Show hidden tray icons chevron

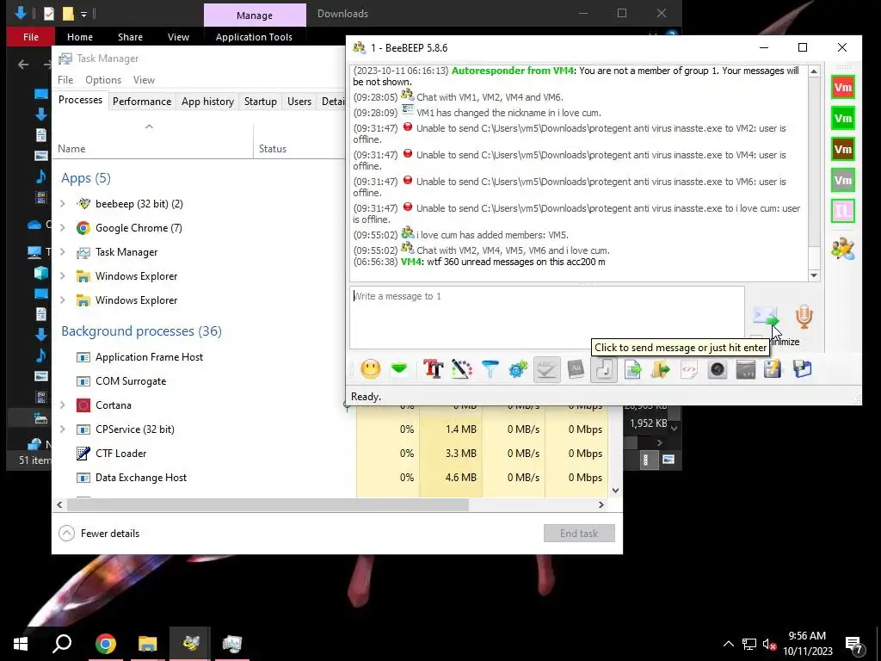(728, 644)
